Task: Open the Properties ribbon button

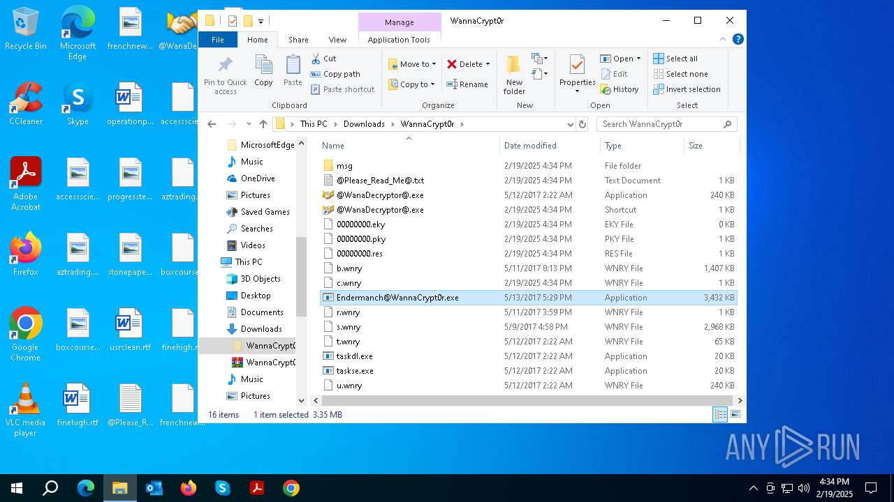Action: pos(577,75)
